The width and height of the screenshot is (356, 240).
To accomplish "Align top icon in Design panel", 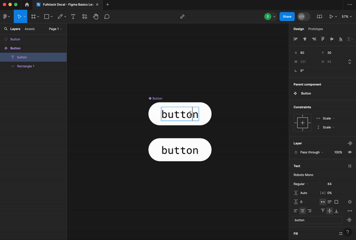I will pos(323,39).
